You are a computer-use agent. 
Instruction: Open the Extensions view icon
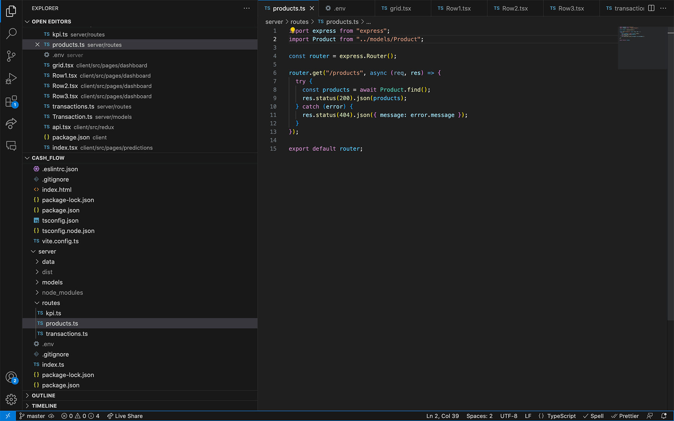tap(11, 101)
